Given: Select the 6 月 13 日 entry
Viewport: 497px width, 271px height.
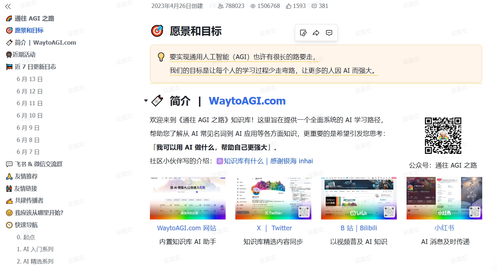Looking at the screenshot, I should click(30, 79).
